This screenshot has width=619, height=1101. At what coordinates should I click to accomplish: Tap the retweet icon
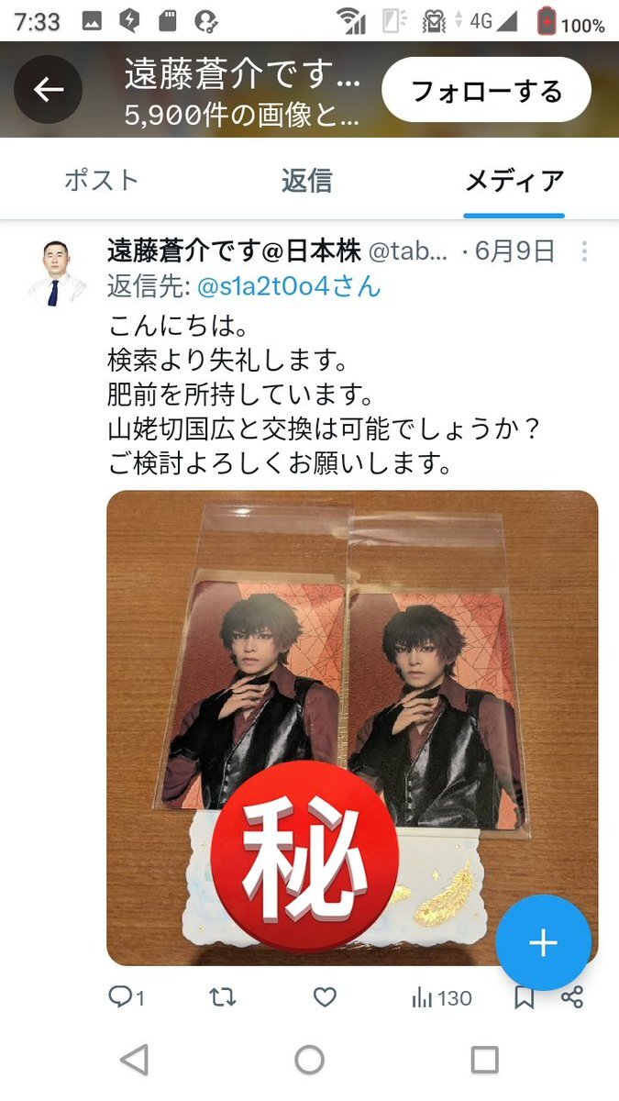[x=224, y=997]
